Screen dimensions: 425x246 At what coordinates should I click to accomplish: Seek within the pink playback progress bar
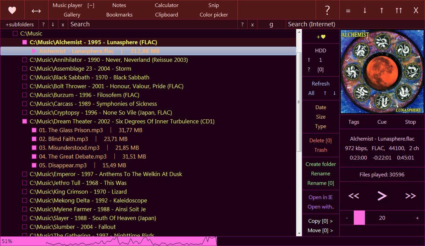pyautogui.click(x=108, y=241)
